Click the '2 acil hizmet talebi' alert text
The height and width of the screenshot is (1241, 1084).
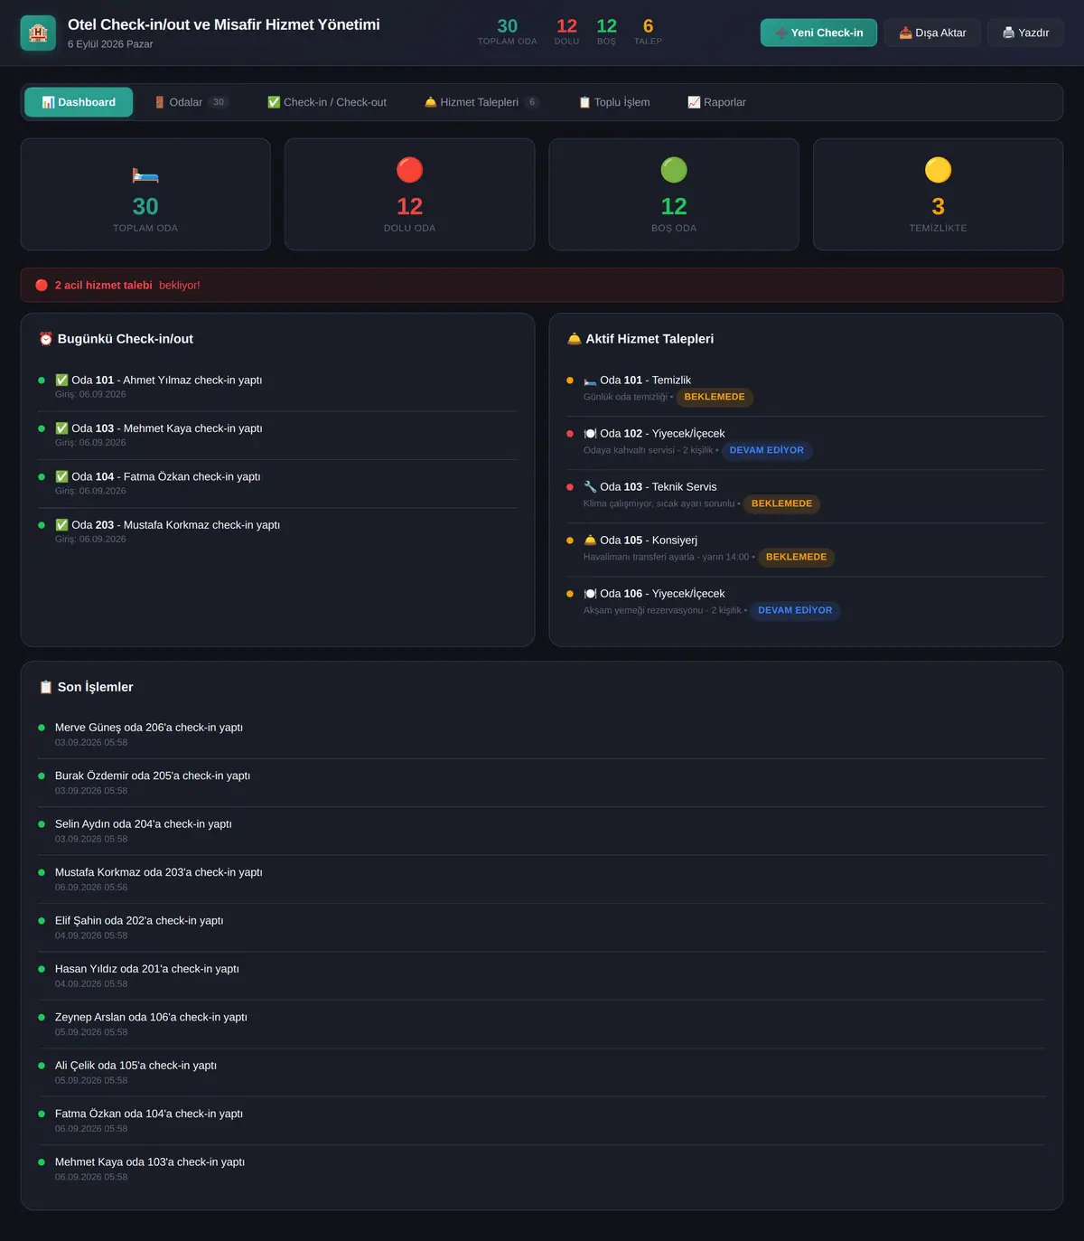104,286
